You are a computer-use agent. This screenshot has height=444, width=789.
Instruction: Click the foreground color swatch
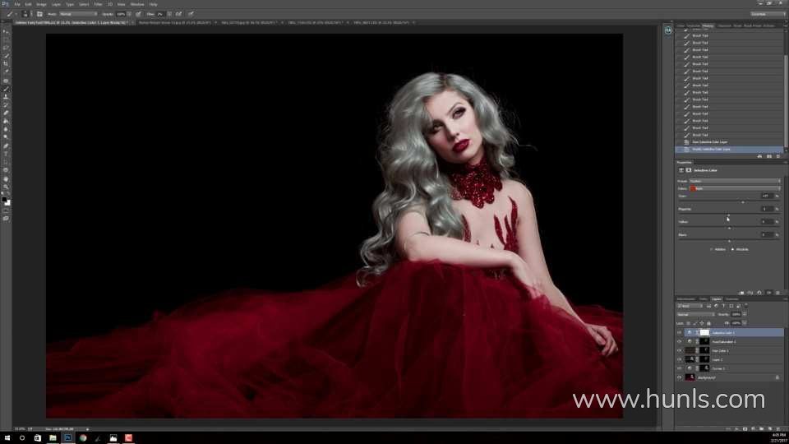tap(4, 200)
